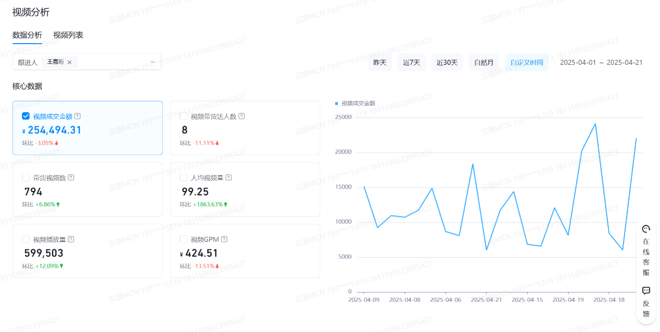This screenshot has height=332, width=660.
Task: Enable the 视频带货达人数 checkbox
Action: pyautogui.click(x=183, y=116)
